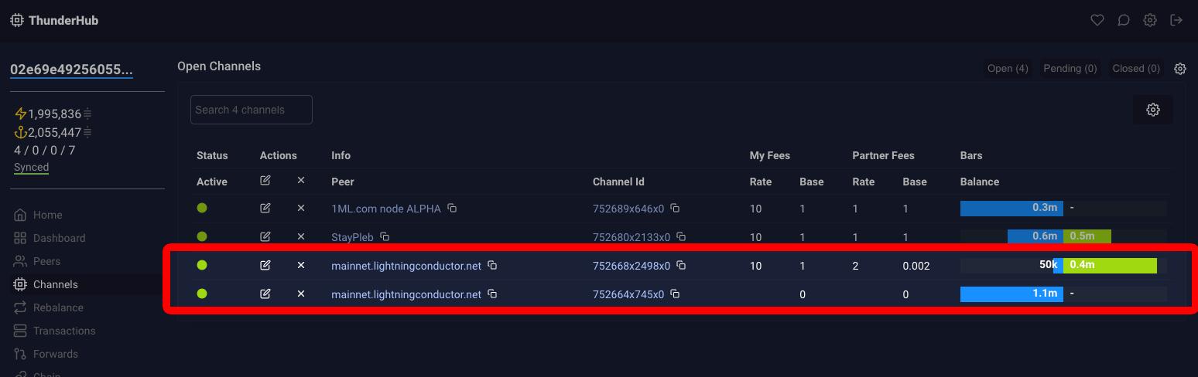The height and width of the screenshot is (377, 1198).
Task: Switch to Pending (0) channels tab
Action: pos(1070,69)
